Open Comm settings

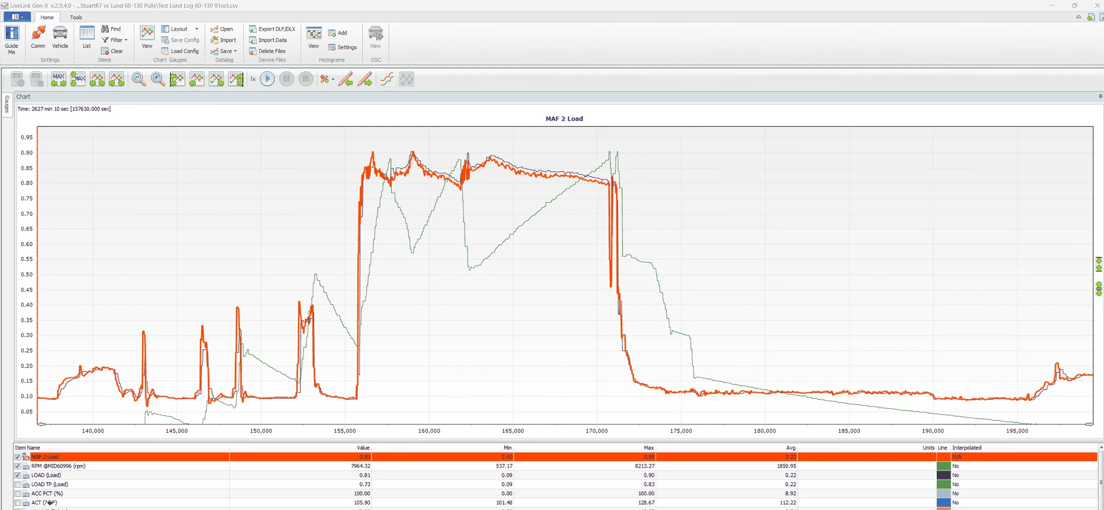[38, 38]
